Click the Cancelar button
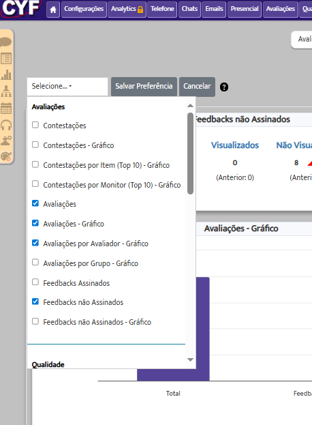Image resolution: width=312 pixels, height=425 pixels. [x=197, y=87]
